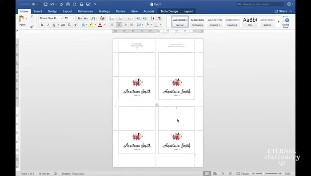The image size is (311, 176).
Task: Click the Sort A-Z icon
Action: [x=152, y=18]
